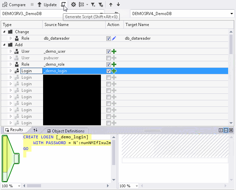This screenshot has width=236, height=190.
Task: Uncheck the db_datareader action checkbox
Action: [108, 38]
